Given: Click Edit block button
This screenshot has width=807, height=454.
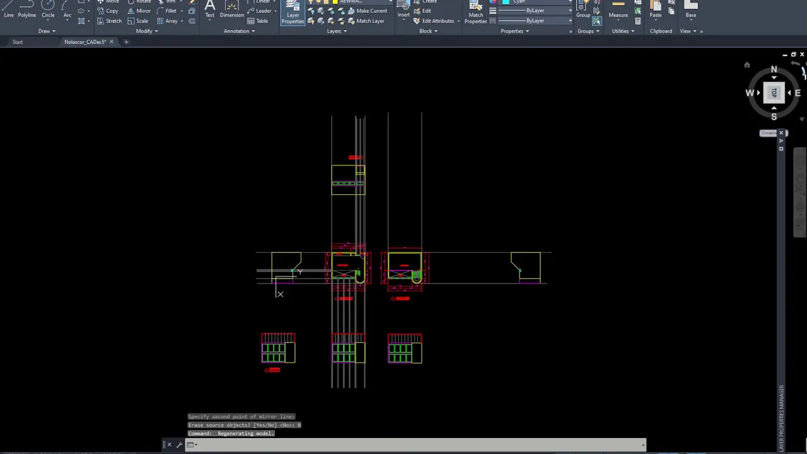Looking at the screenshot, I should pos(422,11).
